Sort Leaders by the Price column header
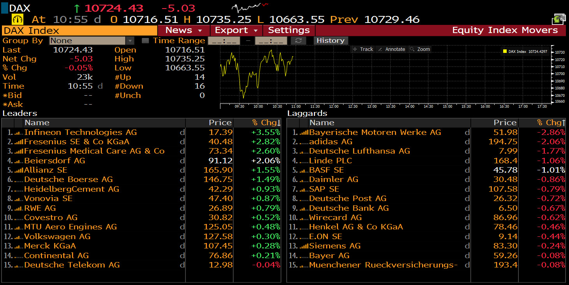Image resolution: width=569 pixels, height=285 pixels. [x=209, y=123]
